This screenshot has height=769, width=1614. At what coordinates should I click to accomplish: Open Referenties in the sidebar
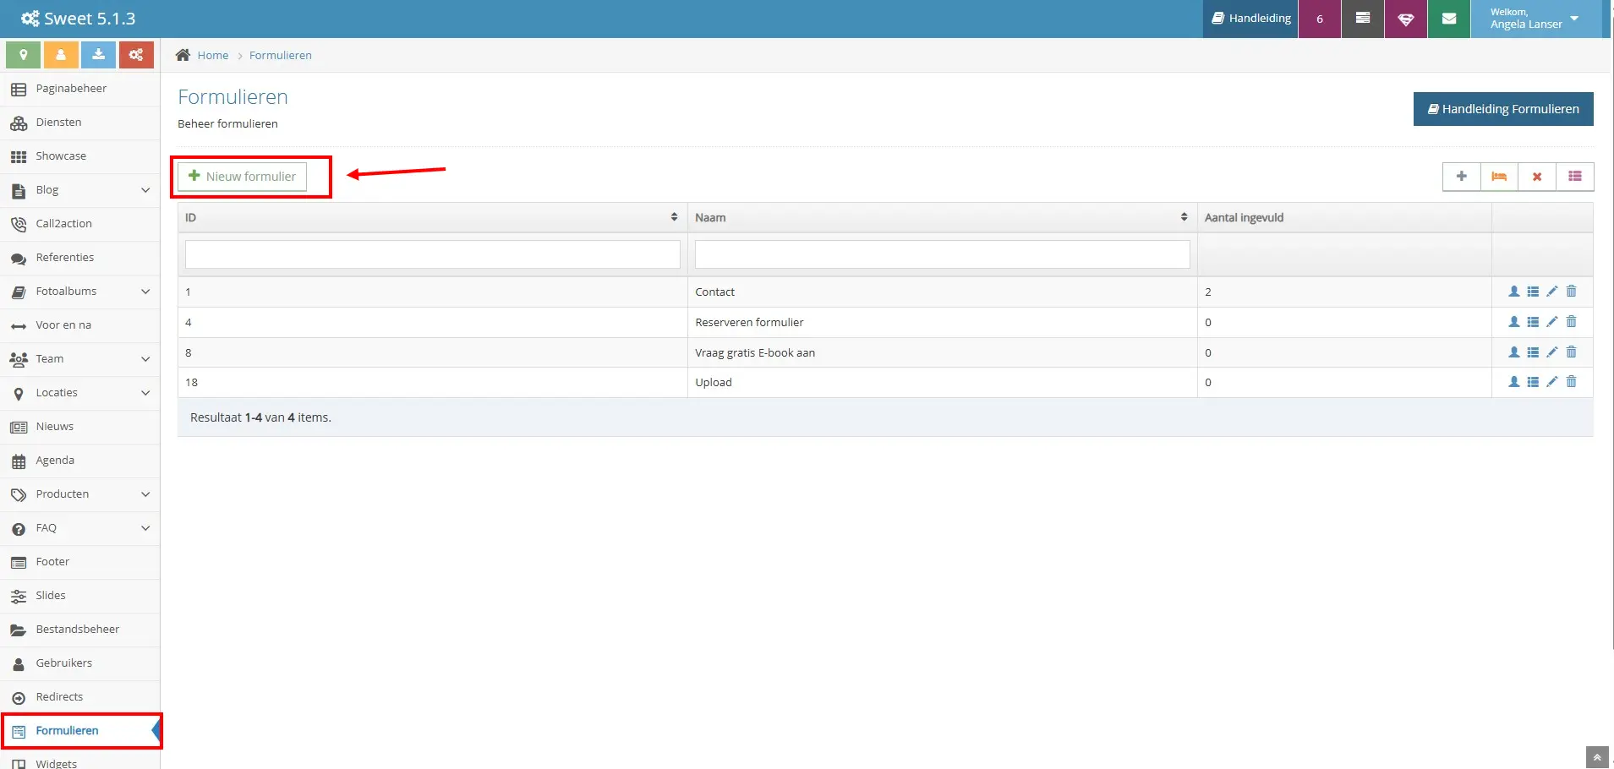pyautogui.click(x=79, y=258)
